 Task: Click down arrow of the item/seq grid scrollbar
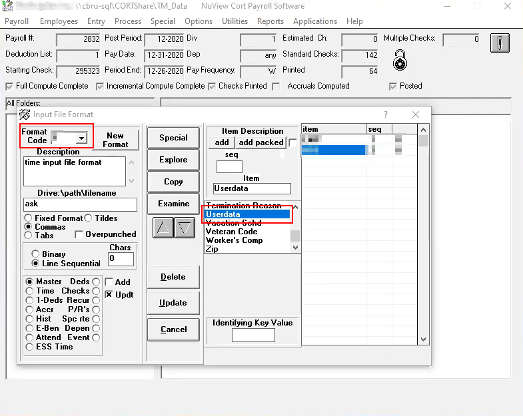click(423, 339)
